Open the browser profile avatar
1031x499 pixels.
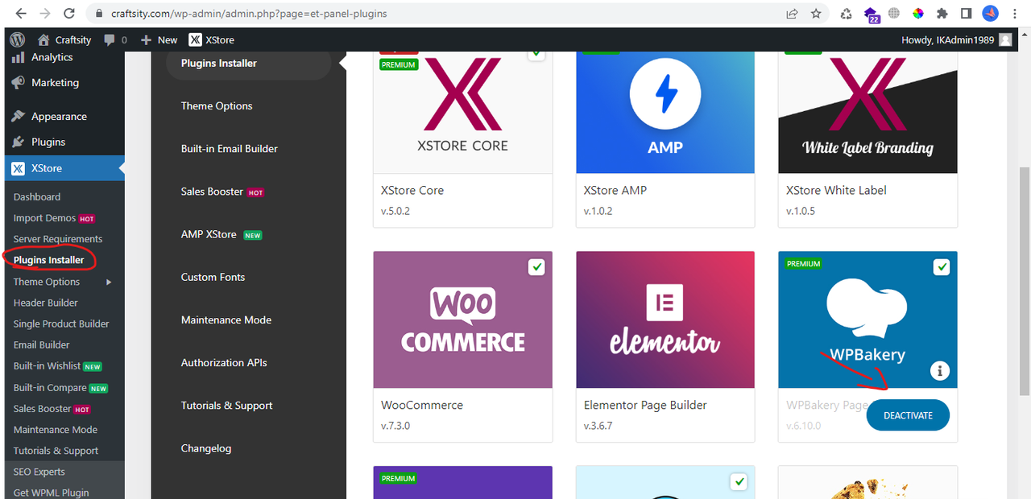pos(991,14)
